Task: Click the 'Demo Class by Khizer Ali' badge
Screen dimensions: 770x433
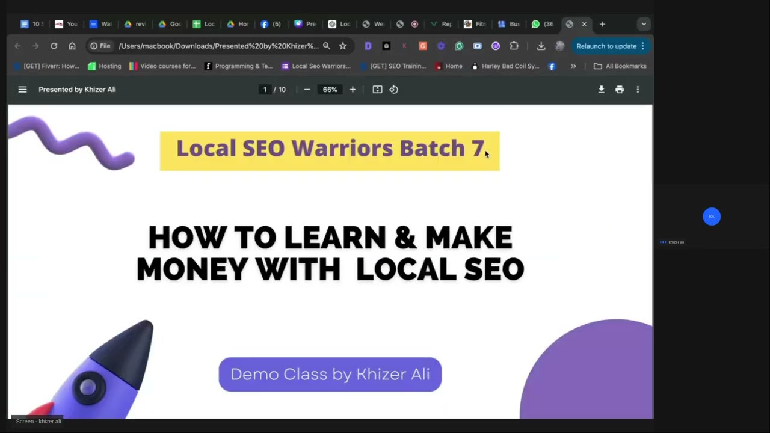Action: tap(330, 375)
